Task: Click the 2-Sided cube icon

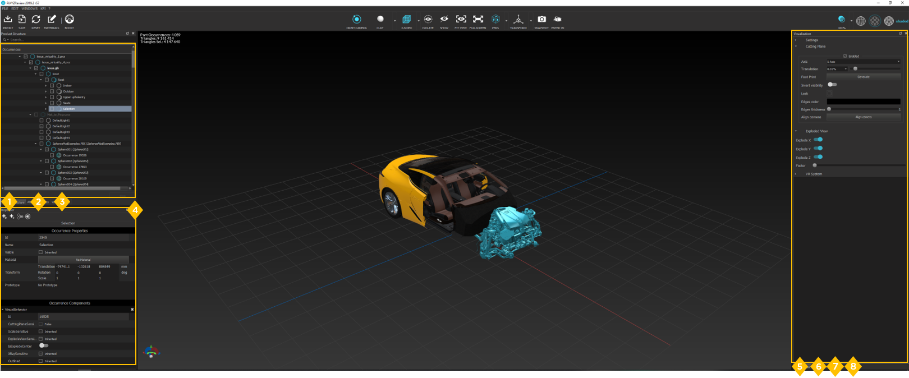Action: pyautogui.click(x=407, y=19)
